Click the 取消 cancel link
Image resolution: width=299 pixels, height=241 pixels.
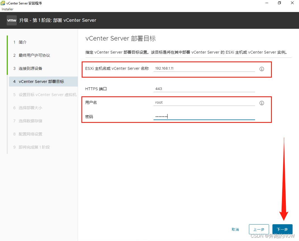click(235, 229)
